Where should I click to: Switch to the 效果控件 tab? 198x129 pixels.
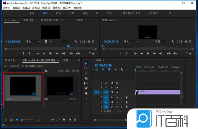pyautogui.click(x=28, y=20)
